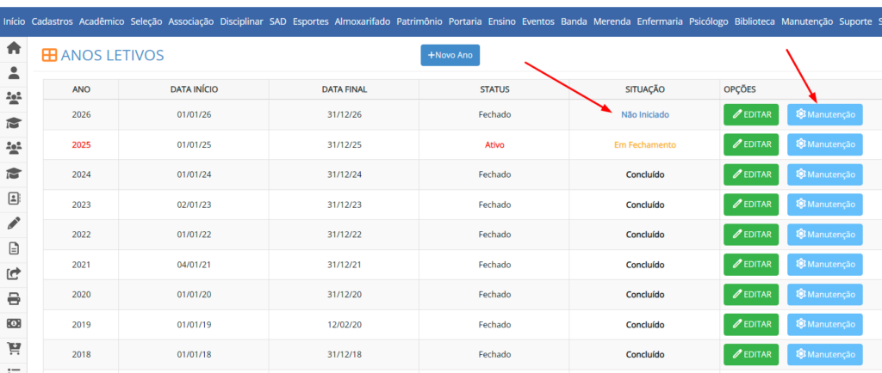Screen dimensions: 882x373
Task: Click the money bill sidebar icon
Action: point(14,323)
